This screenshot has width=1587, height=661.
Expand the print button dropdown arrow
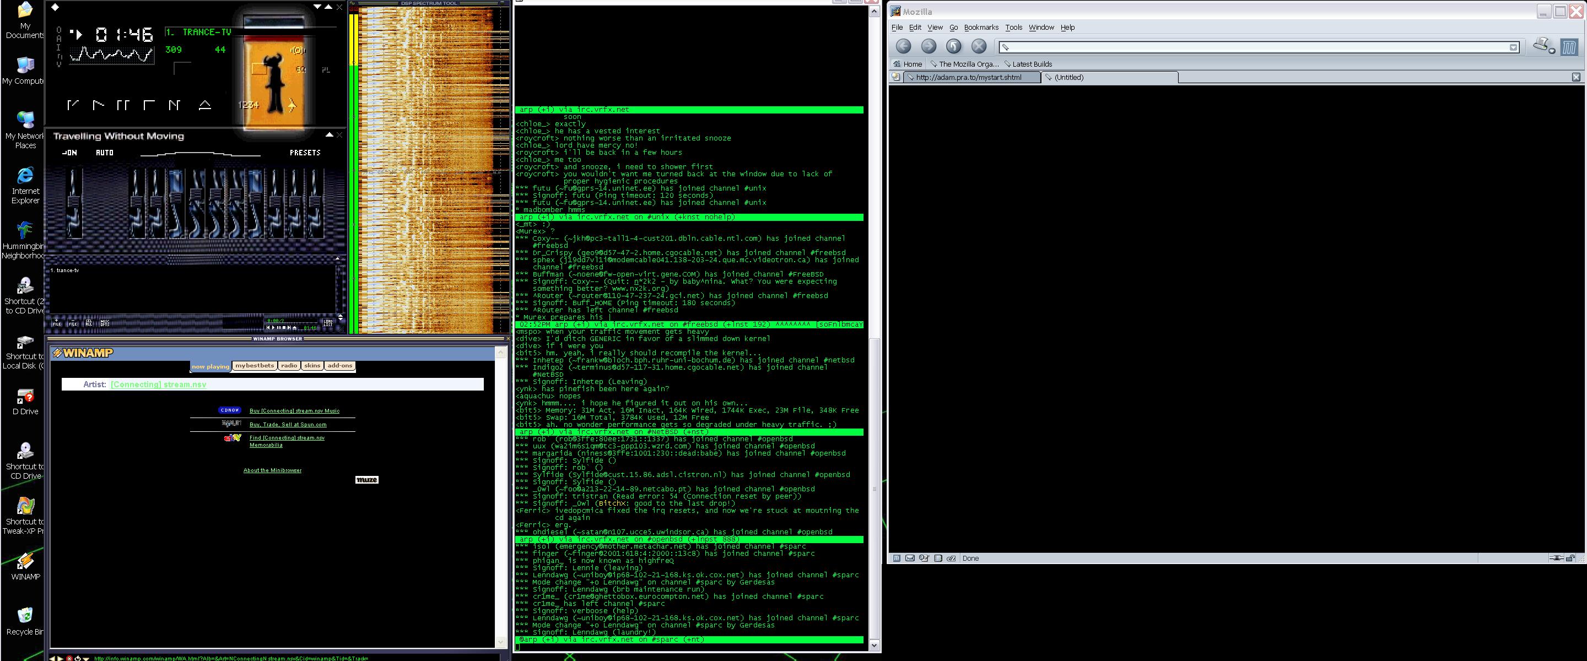pos(1552,51)
